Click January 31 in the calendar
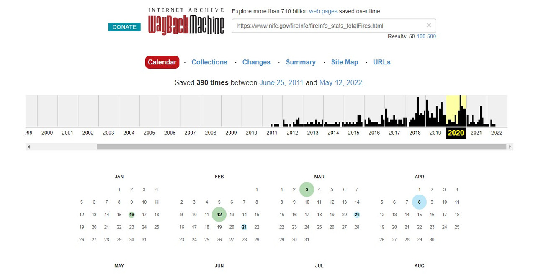Screen dimensions: 536x274 [x=144, y=240]
